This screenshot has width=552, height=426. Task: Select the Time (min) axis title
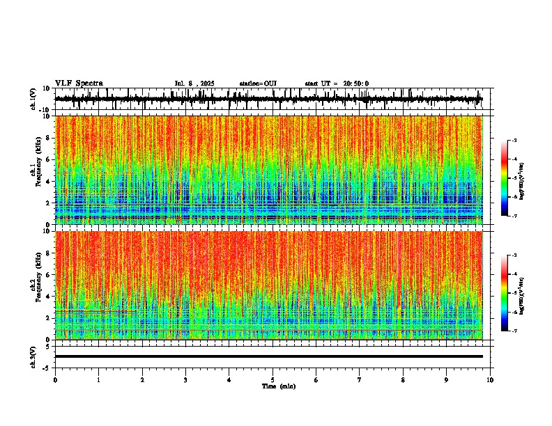(x=279, y=386)
